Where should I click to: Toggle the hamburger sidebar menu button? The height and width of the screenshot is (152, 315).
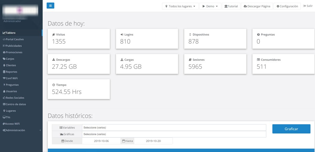[x=50, y=5]
